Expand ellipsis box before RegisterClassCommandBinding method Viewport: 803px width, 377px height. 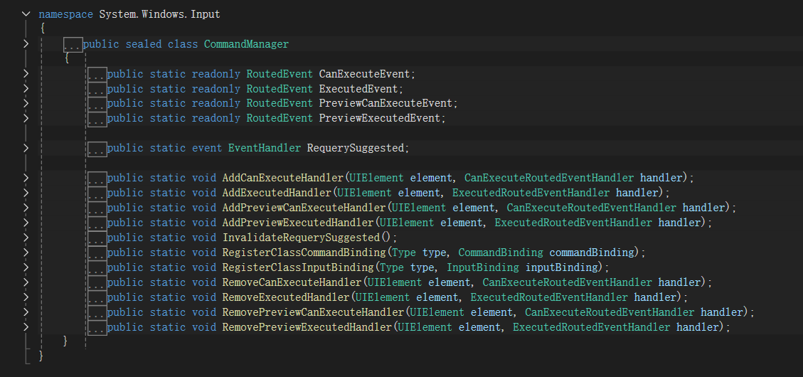point(97,253)
